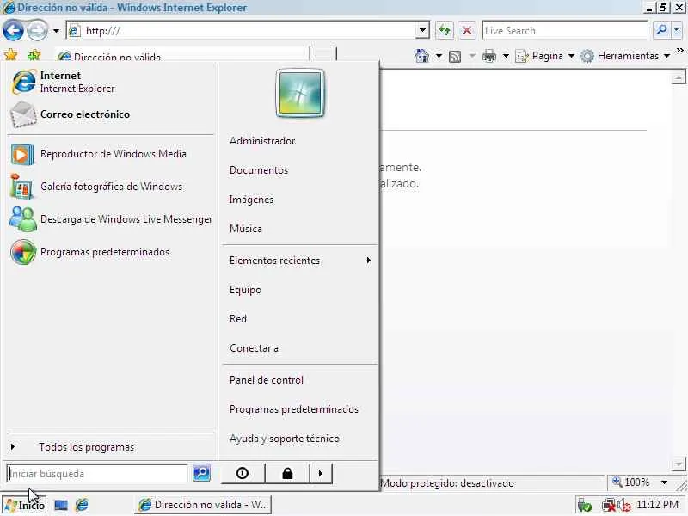Open Internet Explorer from Start menu

click(x=110, y=82)
